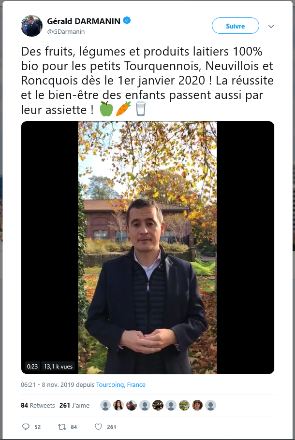This screenshot has width=295, height=440.
Task: Click the last grey liker avatar
Action: (x=210, y=405)
